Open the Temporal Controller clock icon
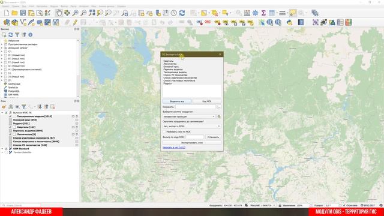 [173, 13]
